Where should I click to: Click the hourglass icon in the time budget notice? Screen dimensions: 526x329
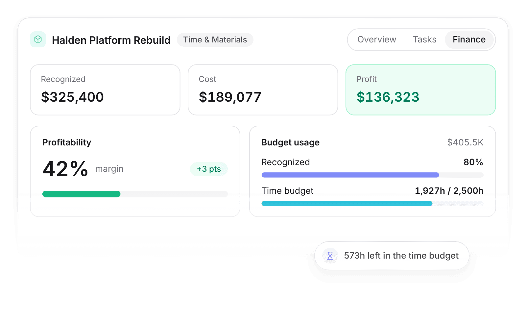coord(330,256)
